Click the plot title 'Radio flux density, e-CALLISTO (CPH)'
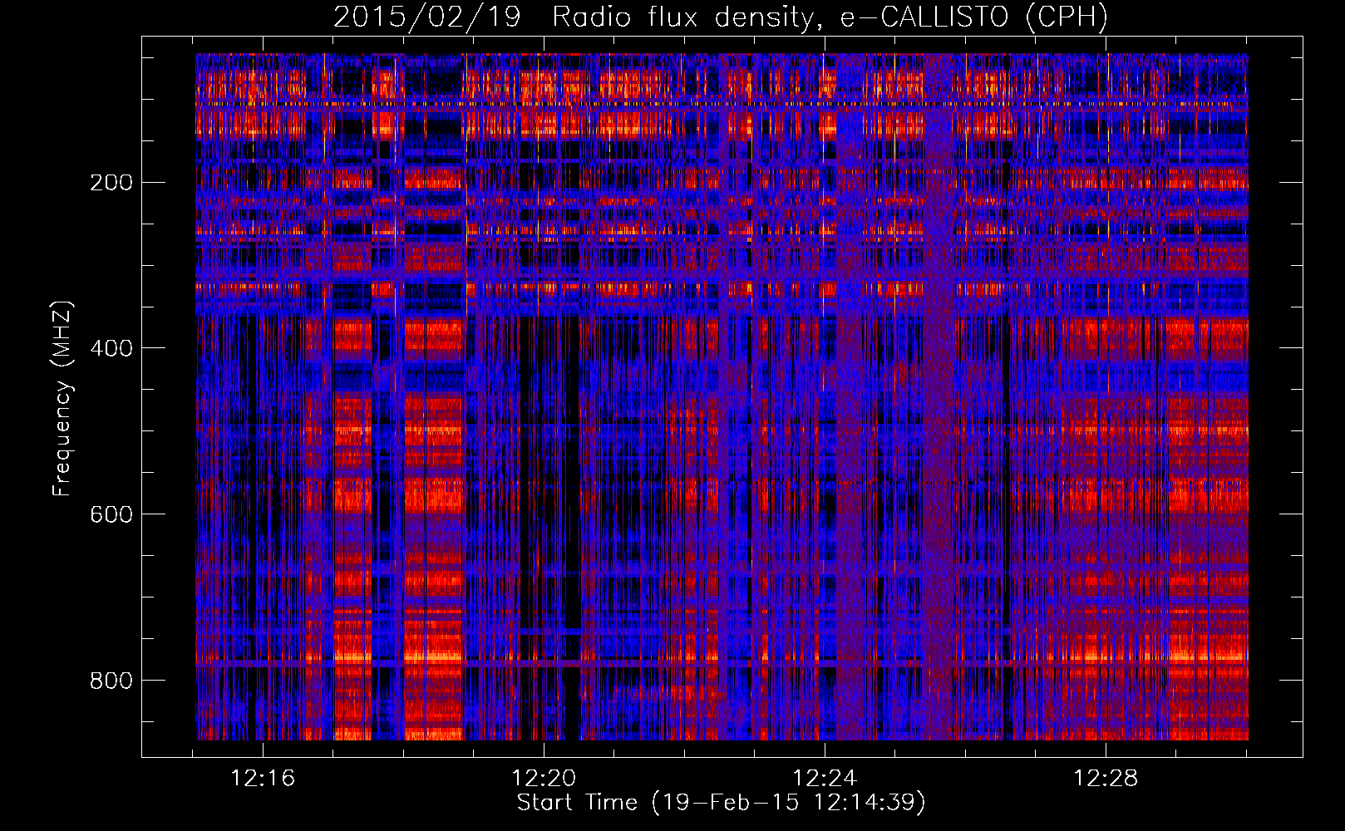1345x831 pixels. [830, 17]
